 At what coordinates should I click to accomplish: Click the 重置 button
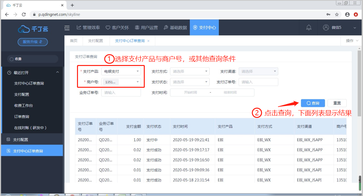point(337,103)
